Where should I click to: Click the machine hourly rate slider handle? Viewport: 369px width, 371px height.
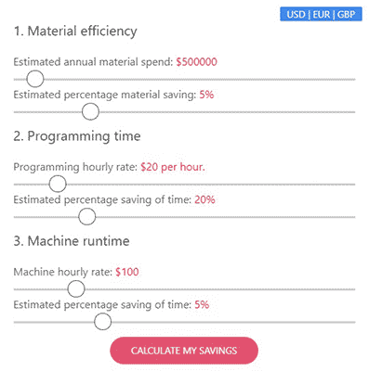pyautogui.click(x=76, y=289)
